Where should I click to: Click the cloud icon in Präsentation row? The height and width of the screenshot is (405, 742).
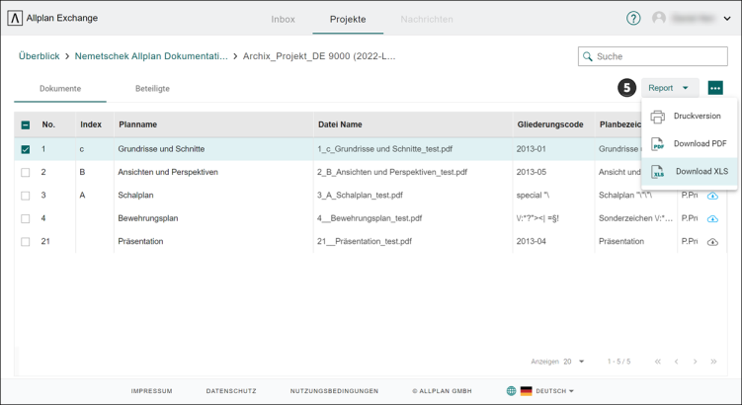(x=712, y=242)
